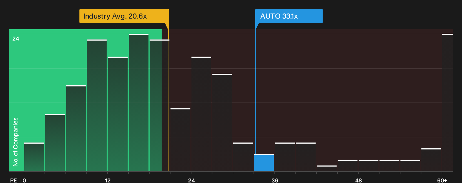Click the 'PE' axis label
Screen dimensions: 462x183
[x=14, y=180]
